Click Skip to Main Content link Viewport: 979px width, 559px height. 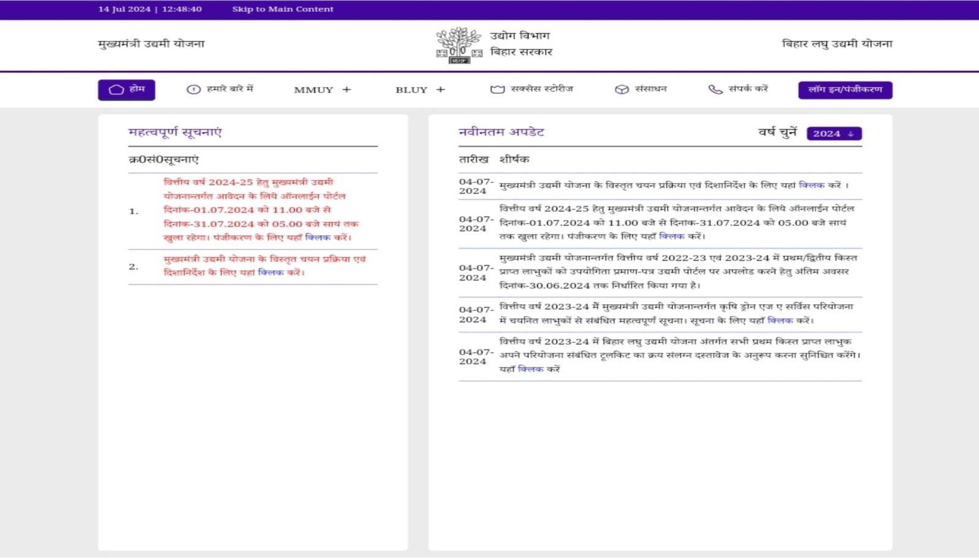click(283, 9)
